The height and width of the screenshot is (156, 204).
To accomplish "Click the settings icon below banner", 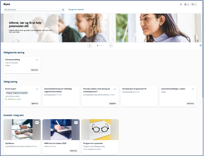I will pyautogui.click(x=201, y=45).
